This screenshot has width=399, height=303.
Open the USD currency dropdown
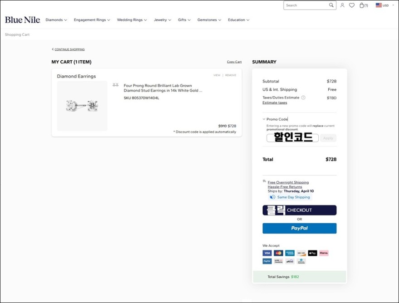[388, 5]
